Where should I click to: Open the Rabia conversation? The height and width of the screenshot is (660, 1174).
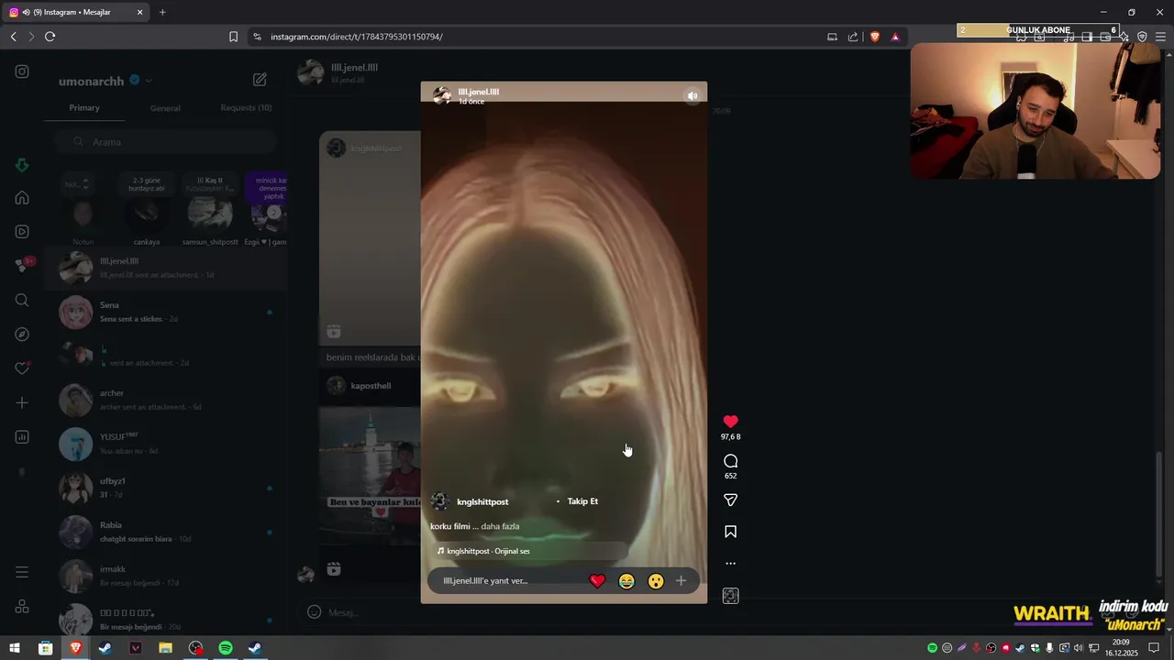click(x=165, y=533)
